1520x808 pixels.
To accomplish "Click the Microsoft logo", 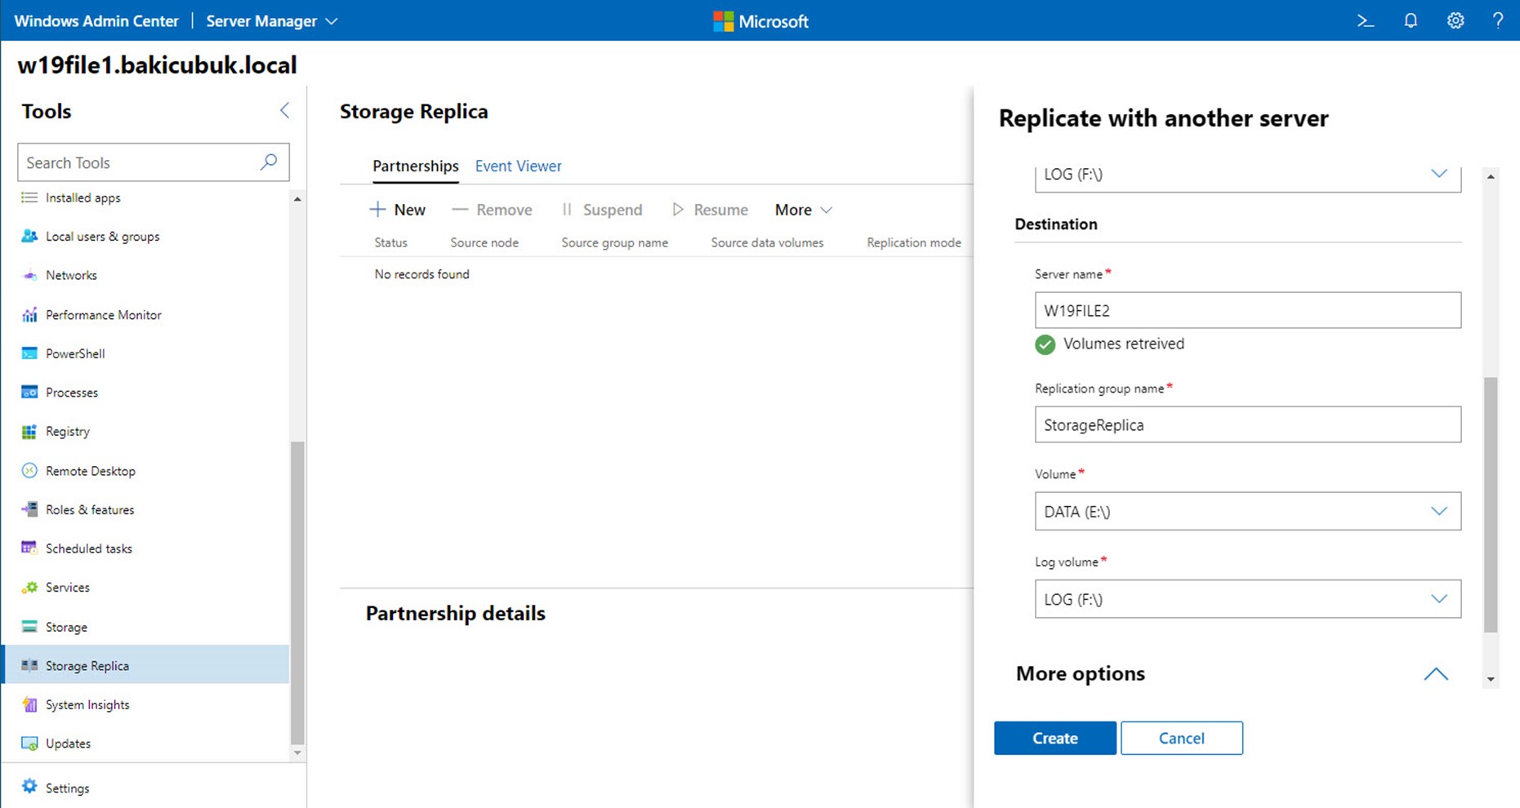I will [x=760, y=21].
